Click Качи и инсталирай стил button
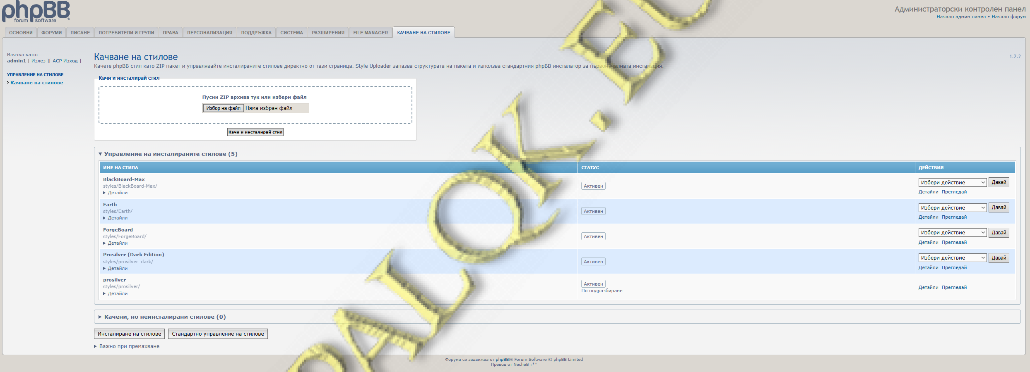The image size is (1030, 372). pos(255,132)
